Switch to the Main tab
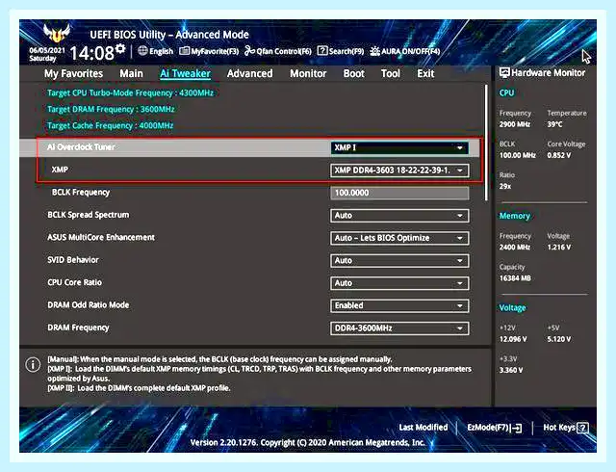The image size is (616, 472). pyautogui.click(x=131, y=73)
